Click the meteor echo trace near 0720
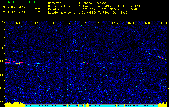Image resolution: width=169 pixels, height=107 pixels. 161,58
